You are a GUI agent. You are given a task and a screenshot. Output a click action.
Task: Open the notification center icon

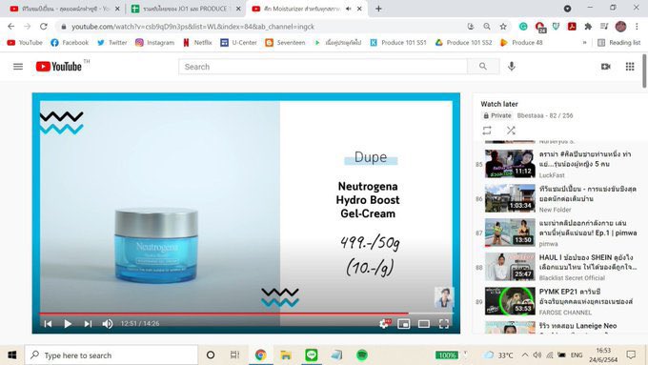pos(631,355)
